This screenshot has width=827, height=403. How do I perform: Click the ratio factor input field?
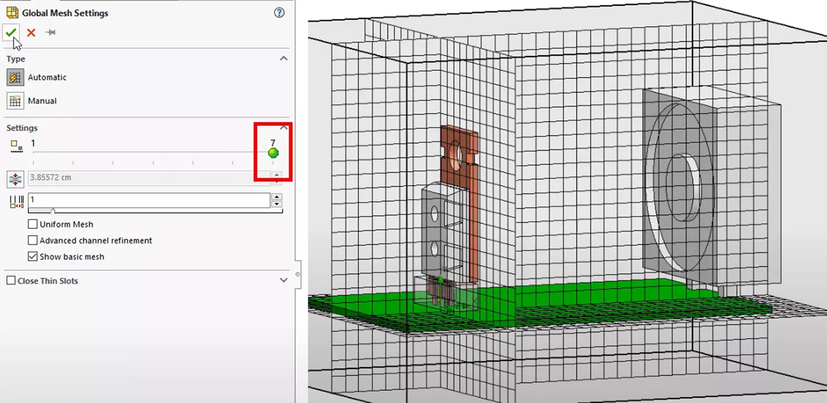point(149,199)
